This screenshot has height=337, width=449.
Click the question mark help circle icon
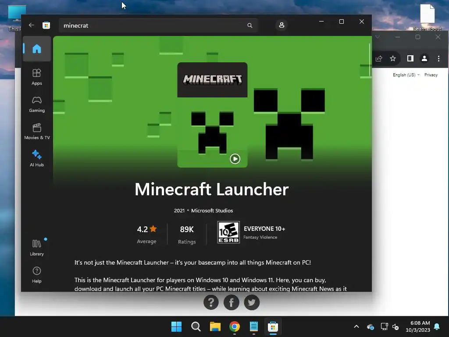pyautogui.click(x=211, y=302)
